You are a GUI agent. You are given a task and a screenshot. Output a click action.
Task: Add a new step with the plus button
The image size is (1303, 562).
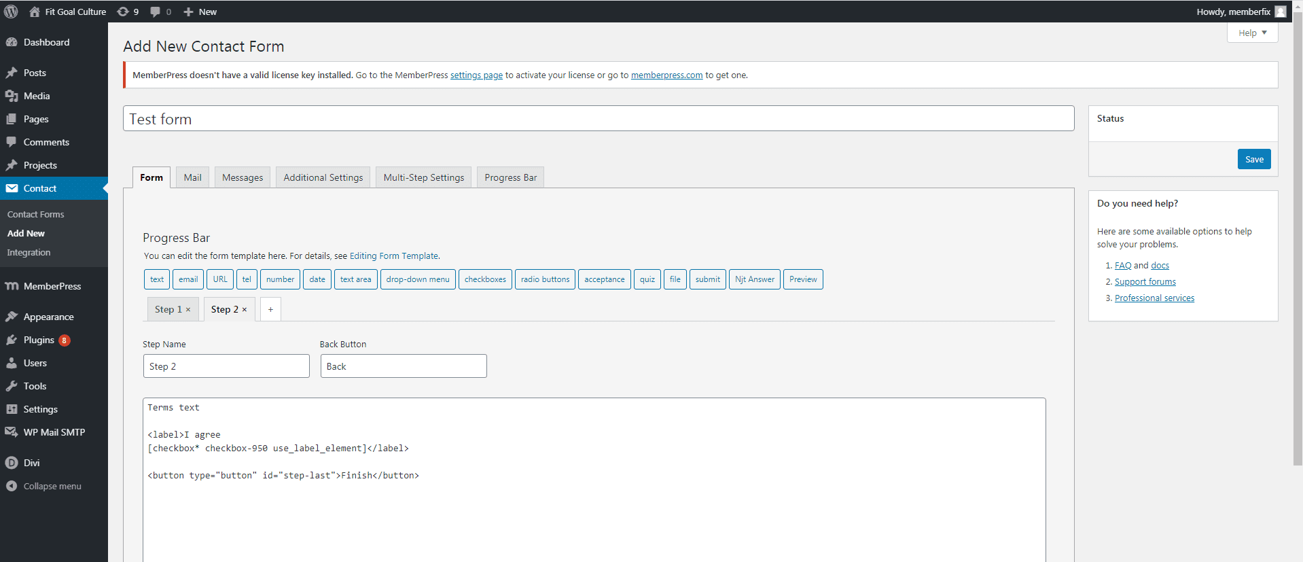click(x=270, y=309)
